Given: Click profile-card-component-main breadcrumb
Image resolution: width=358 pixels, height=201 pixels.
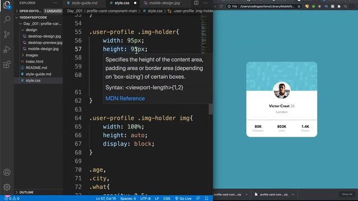Looking at the screenshot, I should pos(112,11).
